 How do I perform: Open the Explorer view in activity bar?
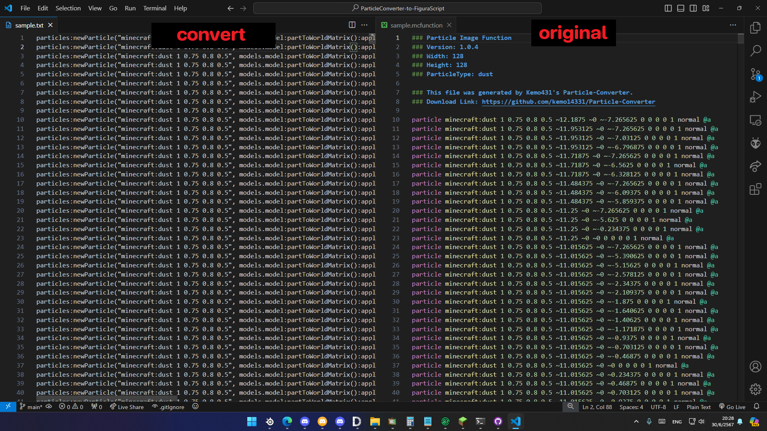pyautogui.click(x=755, y=28)
